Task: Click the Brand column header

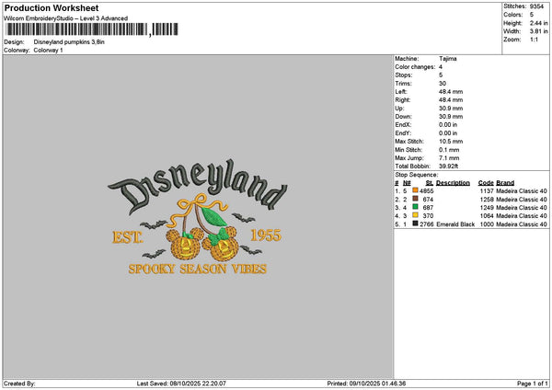Action: point(505,183)
